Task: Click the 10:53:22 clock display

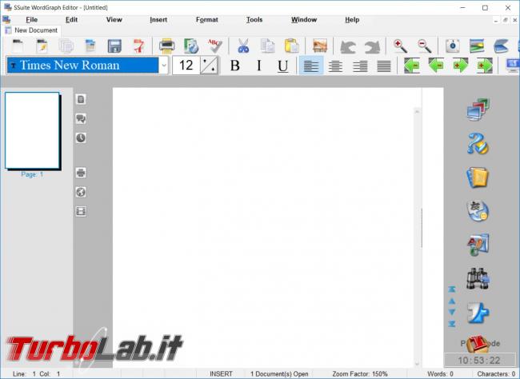Action: [479, 361]
